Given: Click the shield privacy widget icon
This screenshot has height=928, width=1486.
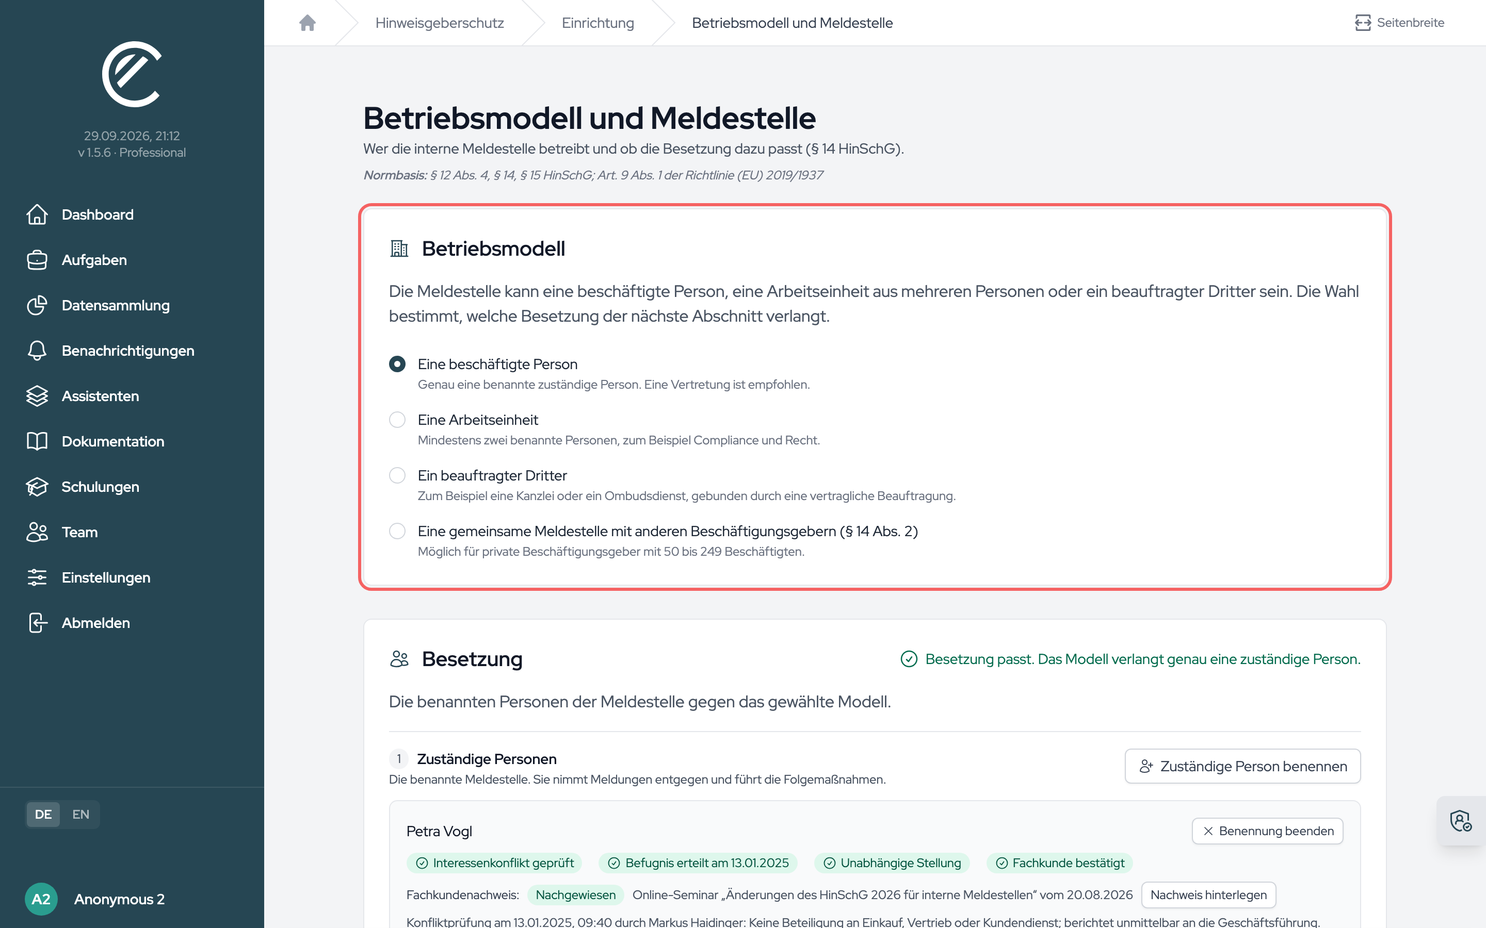Looking at the screenshot, I should coord(1461,821).
